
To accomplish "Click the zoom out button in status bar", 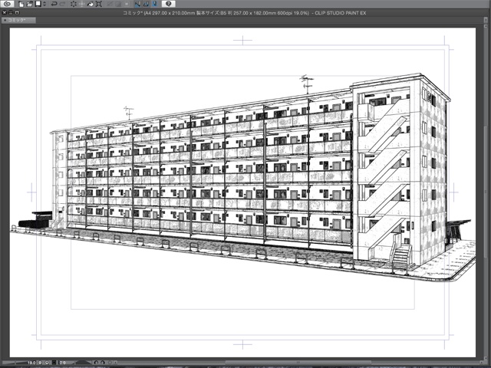I will (40, 363).
